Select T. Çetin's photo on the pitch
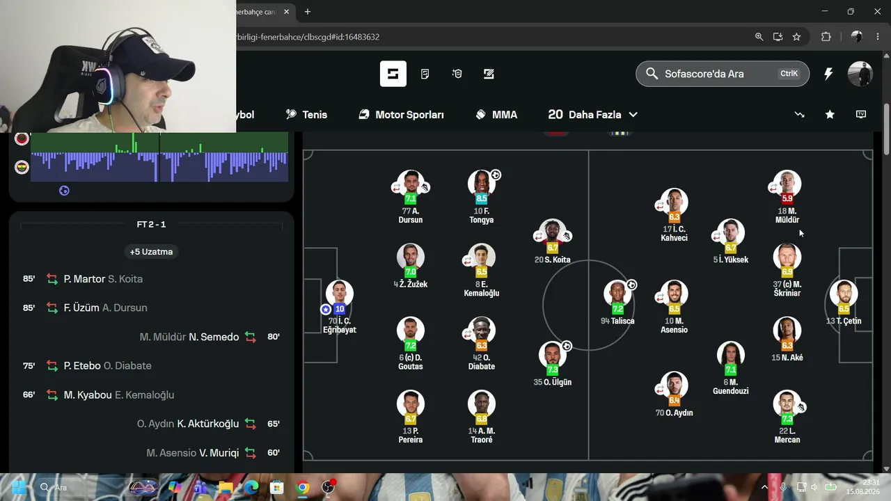891x501 pixels. [844, 294]
